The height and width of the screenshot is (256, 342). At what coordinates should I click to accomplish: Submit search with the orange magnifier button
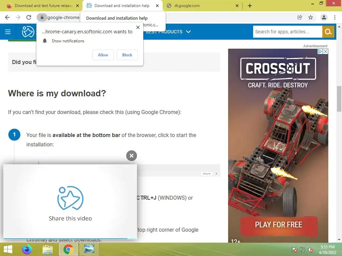tap(328, 32)
